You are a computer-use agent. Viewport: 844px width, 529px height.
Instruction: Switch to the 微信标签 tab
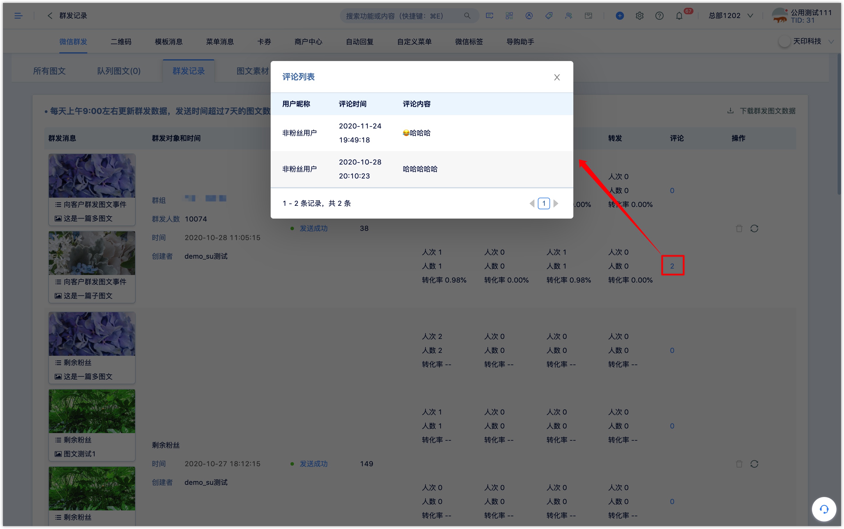469,42
